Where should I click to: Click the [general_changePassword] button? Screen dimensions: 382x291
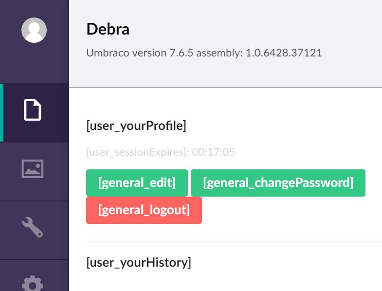tap(278, 183)
